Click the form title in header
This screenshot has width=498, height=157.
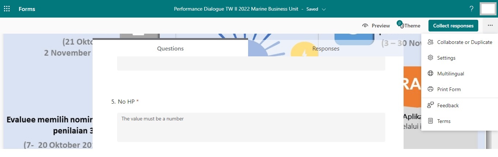(x=236, y=9)
